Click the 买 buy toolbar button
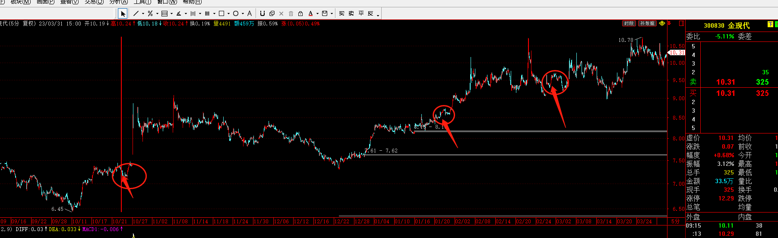 point(342,13)
